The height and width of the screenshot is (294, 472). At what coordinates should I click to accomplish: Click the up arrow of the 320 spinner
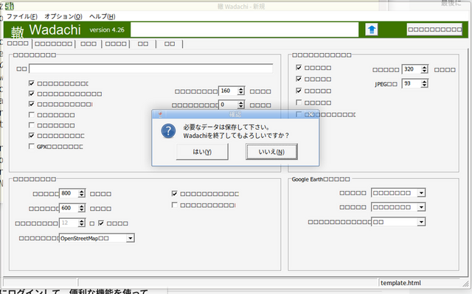(x=425, y=67)
